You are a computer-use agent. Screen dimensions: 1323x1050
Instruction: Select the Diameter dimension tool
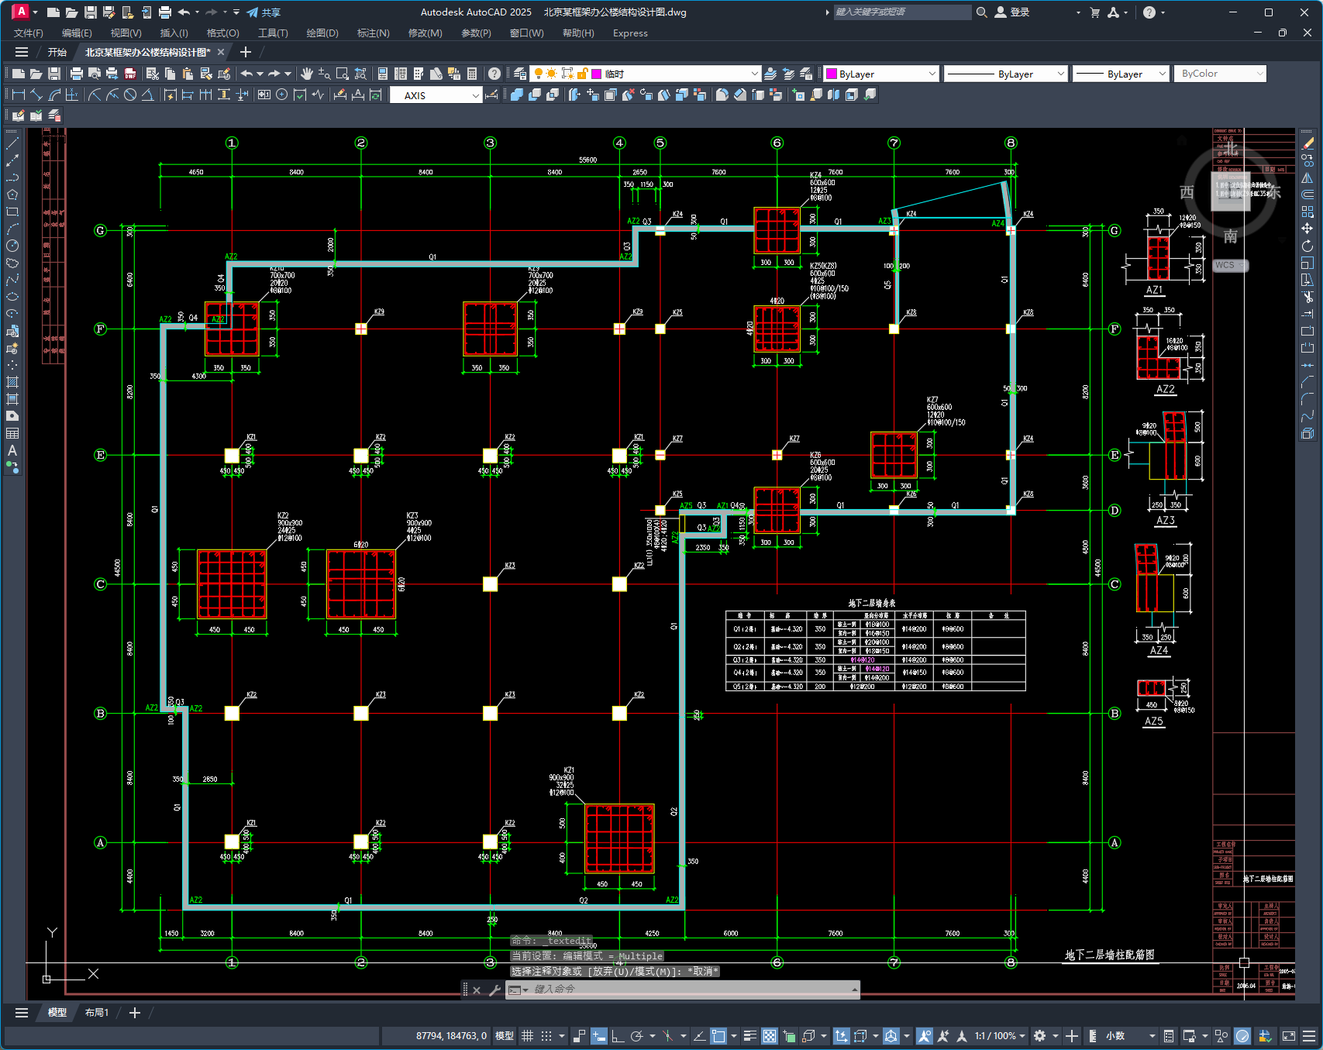tap(130, 95)
